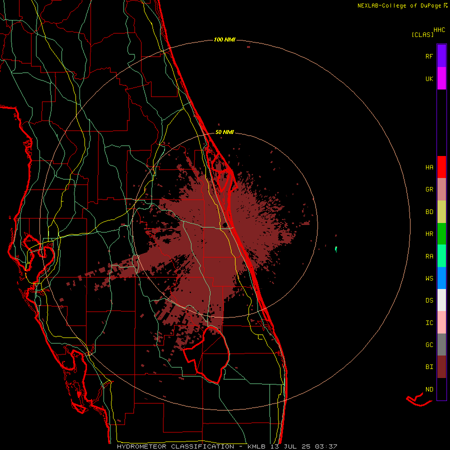Click the "HHC" product code text
Image resolution: width=450 pixels, height=450 pixels.
439,30
